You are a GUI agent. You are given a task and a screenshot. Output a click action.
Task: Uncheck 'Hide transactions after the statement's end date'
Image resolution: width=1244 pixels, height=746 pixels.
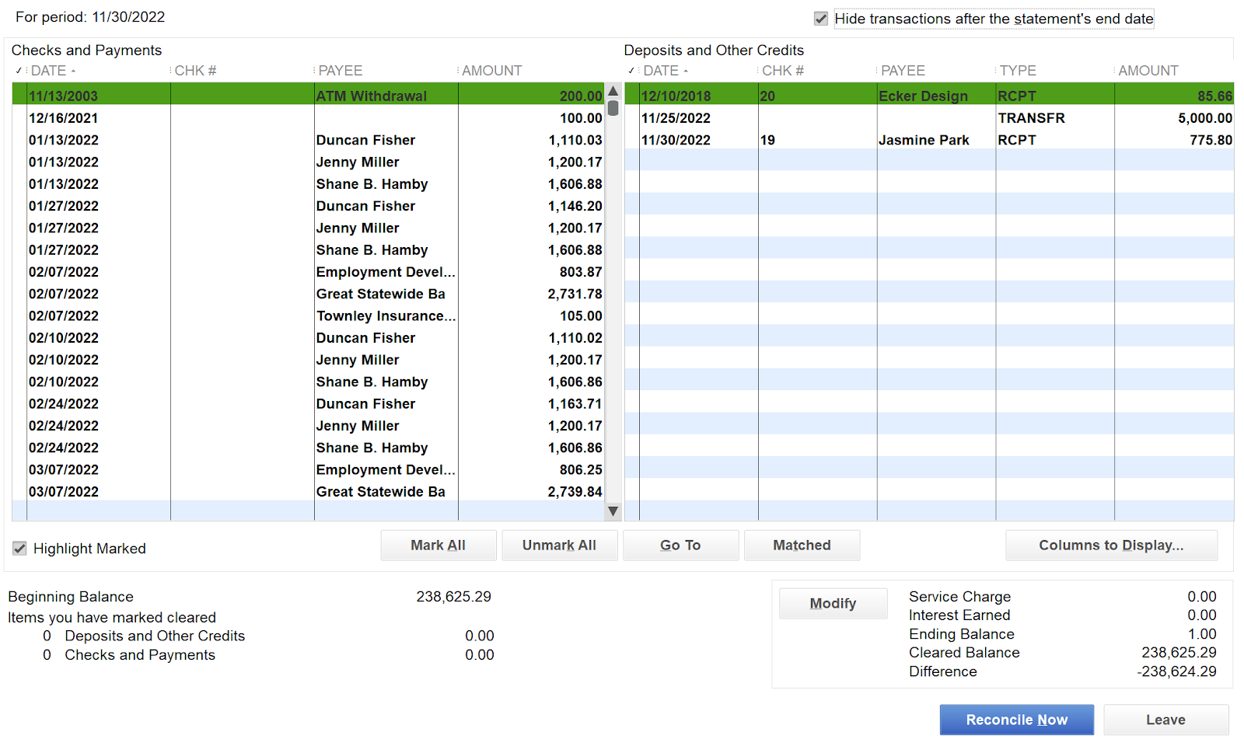(x=821, y=18)
